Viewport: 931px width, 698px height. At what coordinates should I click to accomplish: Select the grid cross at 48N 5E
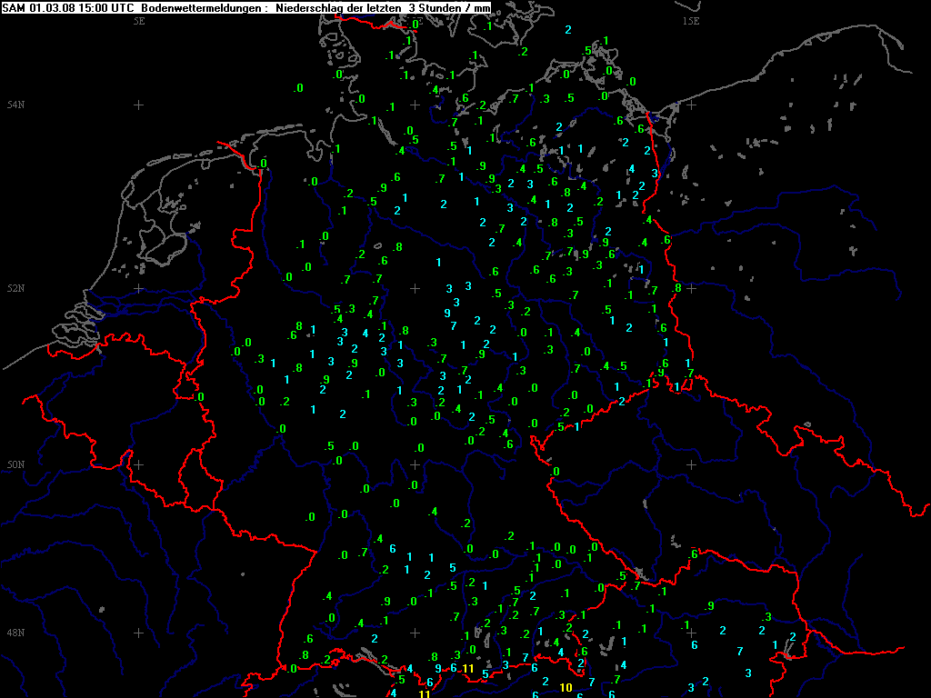pyautogui.click(x=139, y=633)
